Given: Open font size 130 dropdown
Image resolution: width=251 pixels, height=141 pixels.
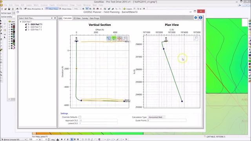Looking at the screenshot, I should [37, 139].
